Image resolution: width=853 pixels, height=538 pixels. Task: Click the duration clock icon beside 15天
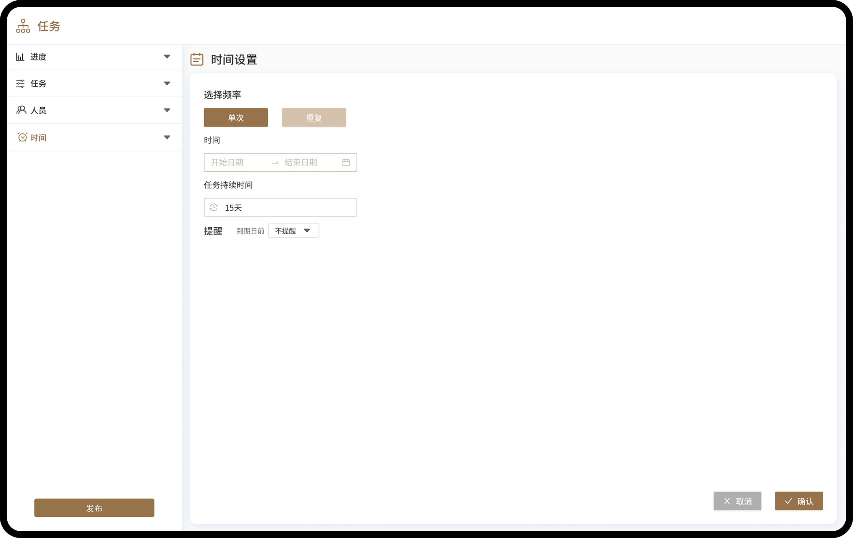pos(214,207)
